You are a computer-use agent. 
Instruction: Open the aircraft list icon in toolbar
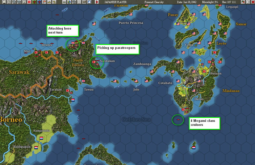point(14,2)
